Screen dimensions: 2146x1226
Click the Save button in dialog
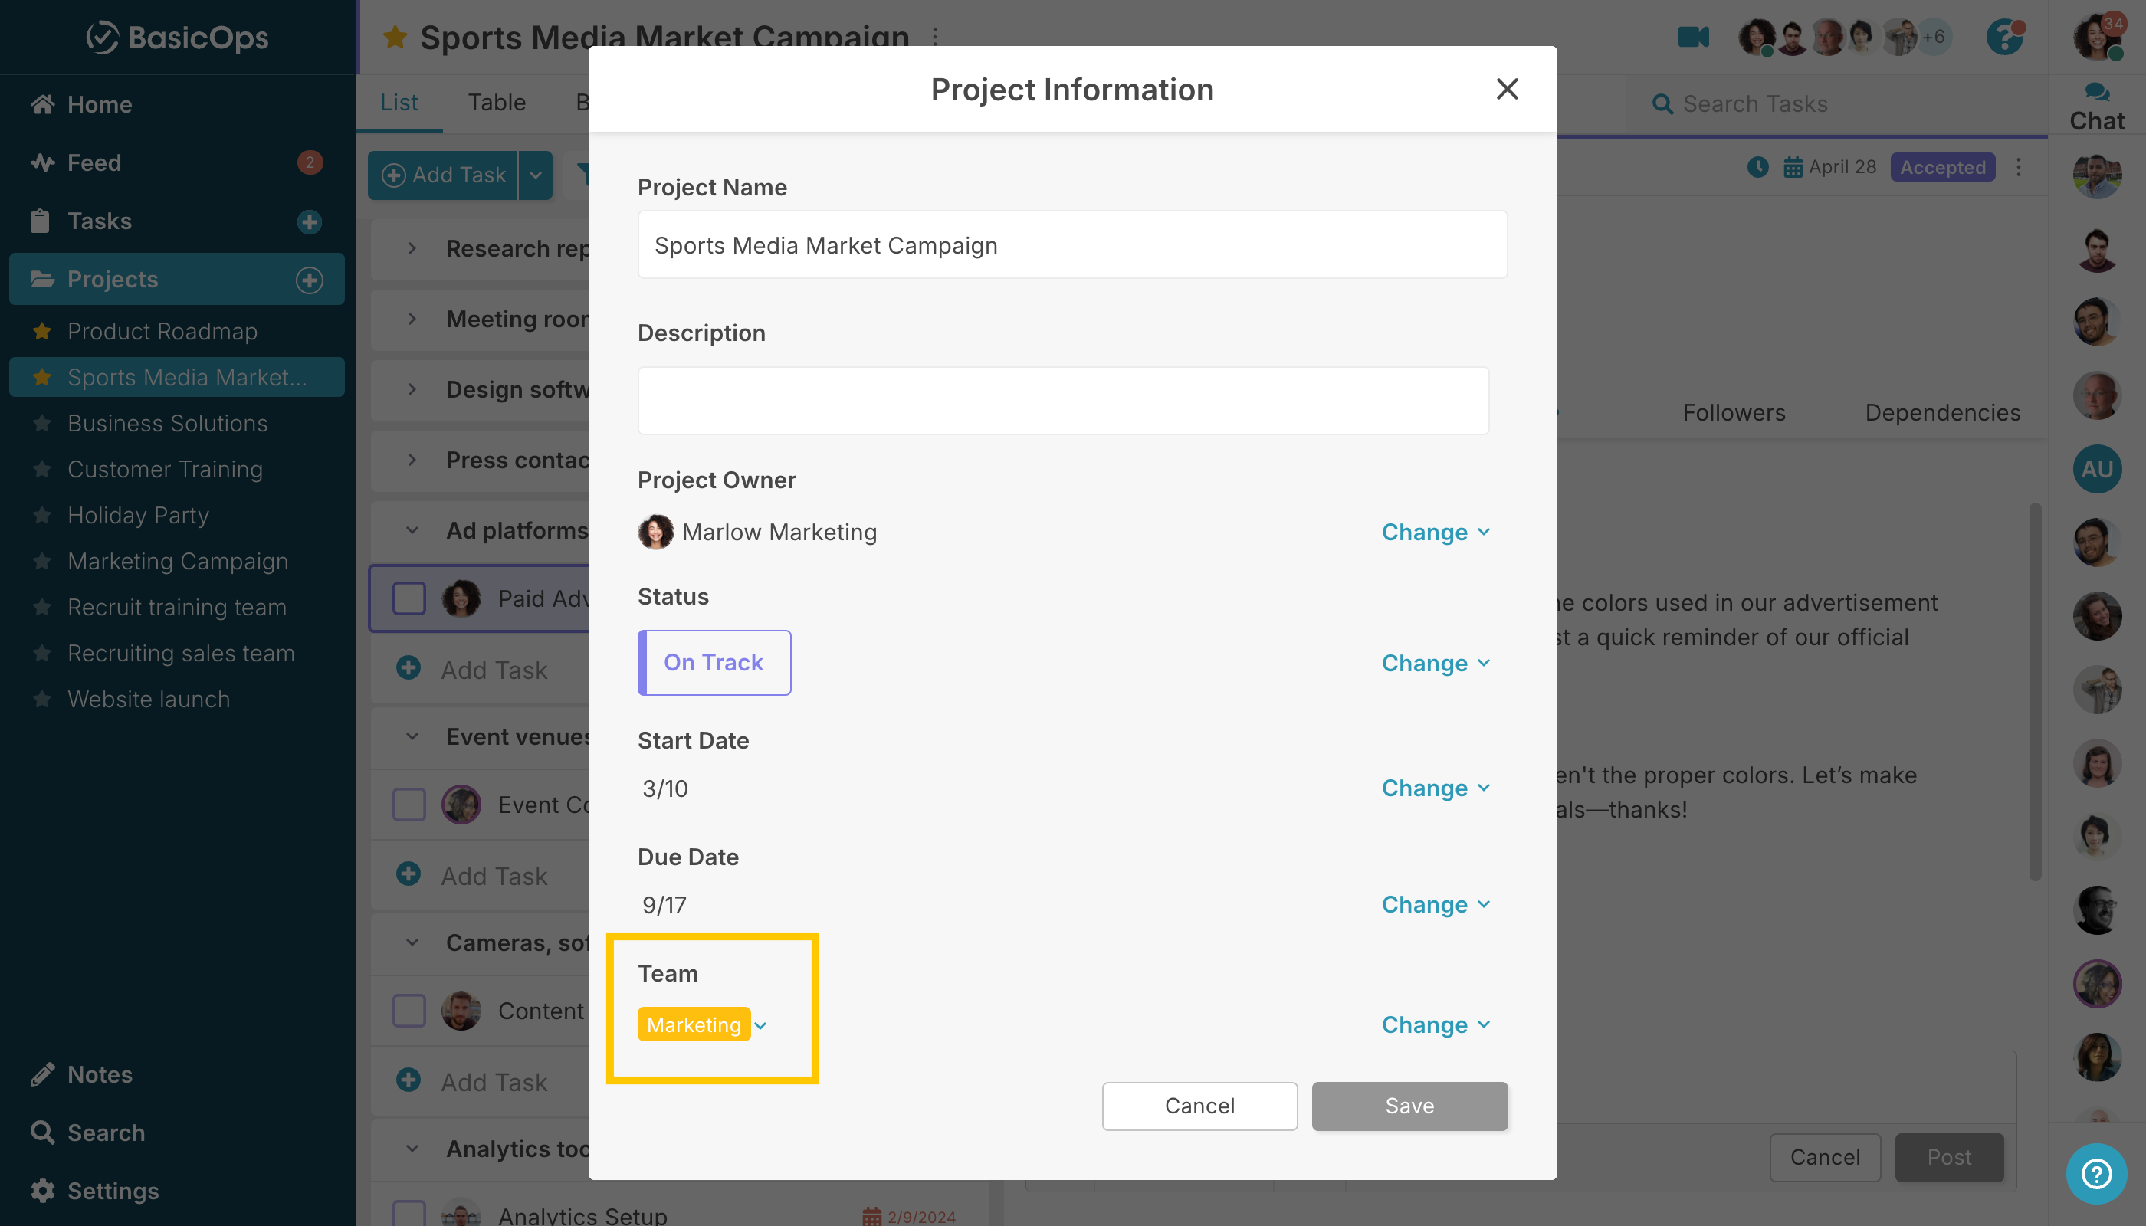(1409, 1106)
